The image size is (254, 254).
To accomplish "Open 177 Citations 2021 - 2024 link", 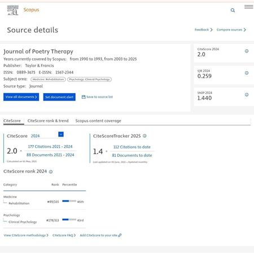I will pyautogui.click(x=50, y=147).
